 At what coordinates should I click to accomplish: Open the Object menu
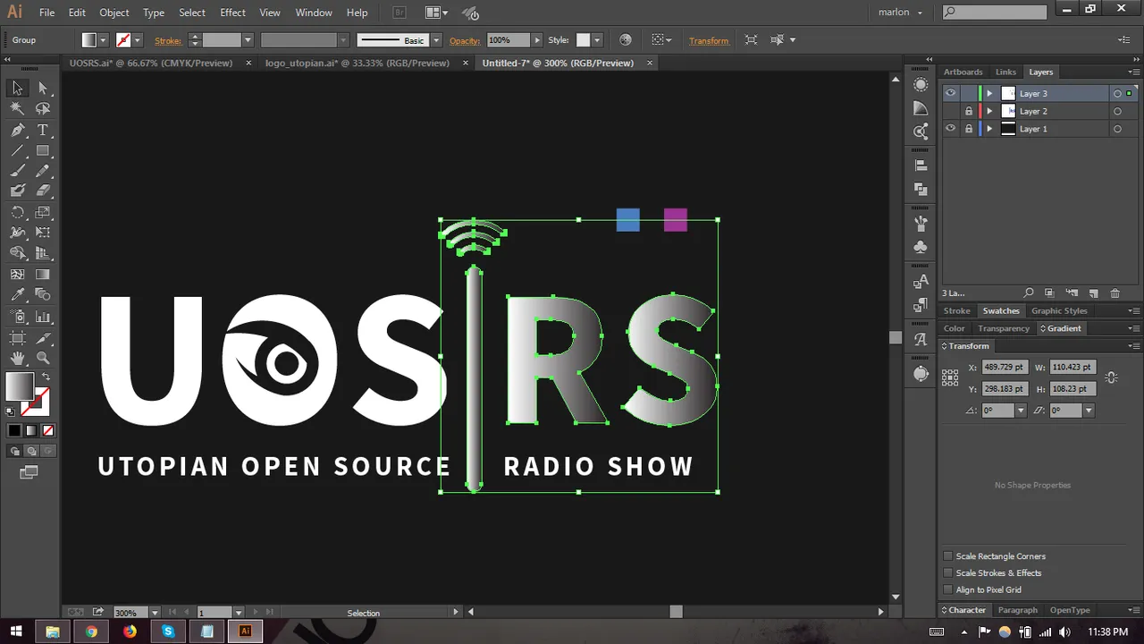point(114,13)
